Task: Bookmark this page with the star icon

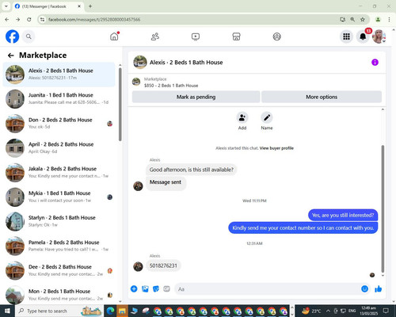Action: 363,19
